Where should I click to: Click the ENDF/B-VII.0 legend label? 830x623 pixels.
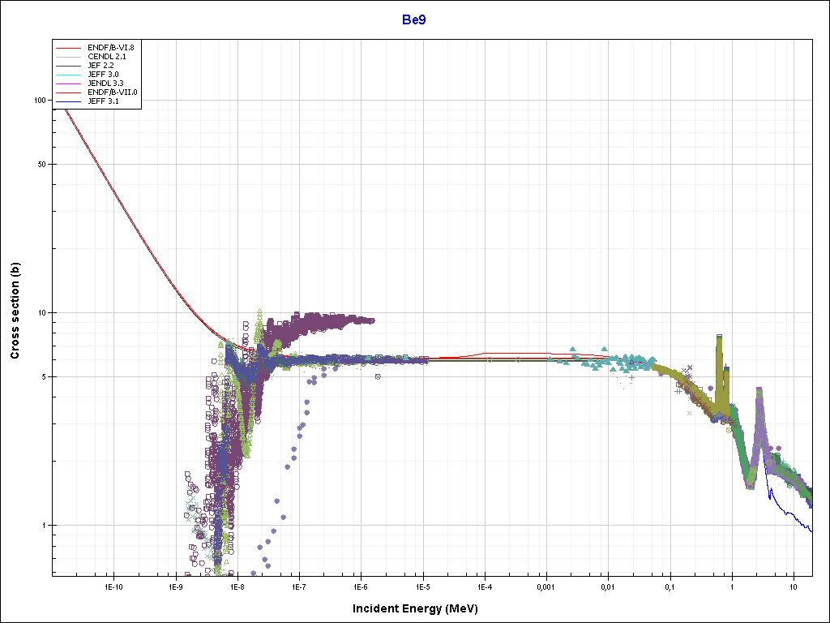click(112, 92)
